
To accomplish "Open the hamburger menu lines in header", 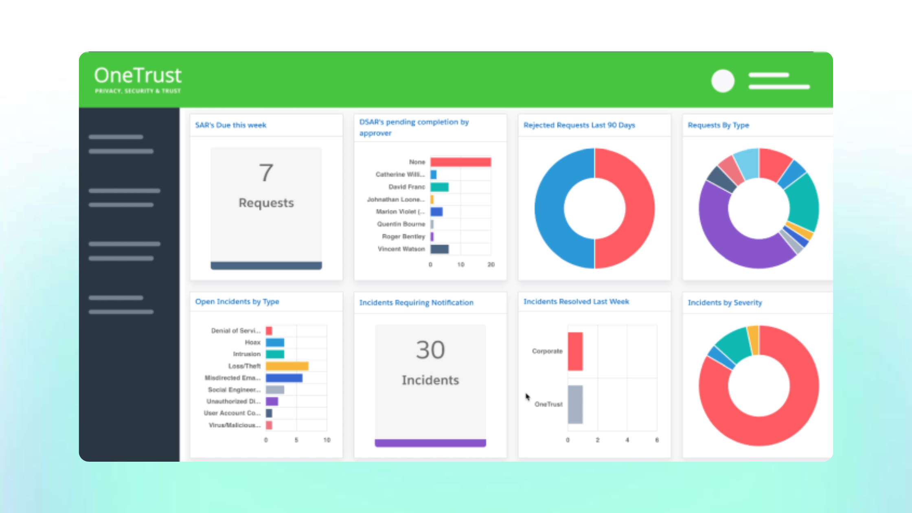I will point(779,81).
